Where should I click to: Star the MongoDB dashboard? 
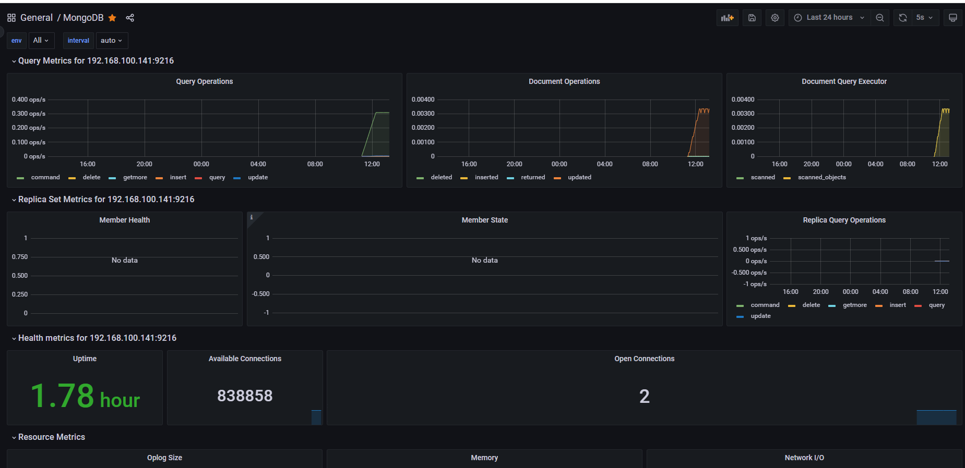pos(112,18)
